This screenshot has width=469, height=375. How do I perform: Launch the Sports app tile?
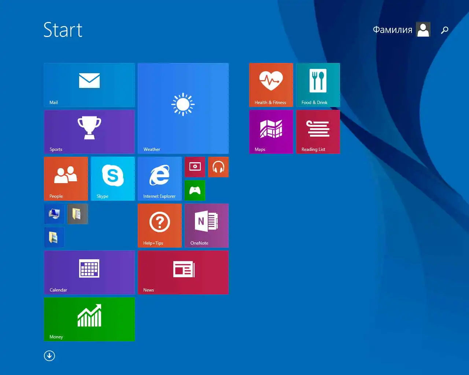tap(89, 132)
